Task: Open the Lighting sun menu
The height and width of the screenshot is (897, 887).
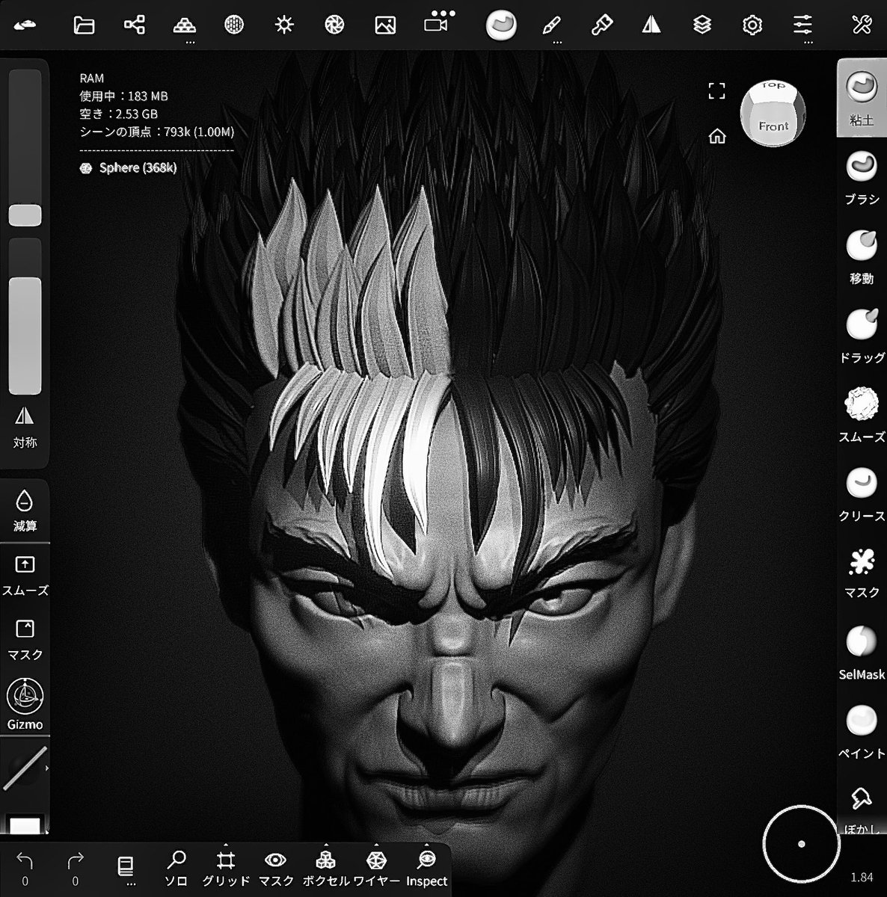Action: click(284, 25)
